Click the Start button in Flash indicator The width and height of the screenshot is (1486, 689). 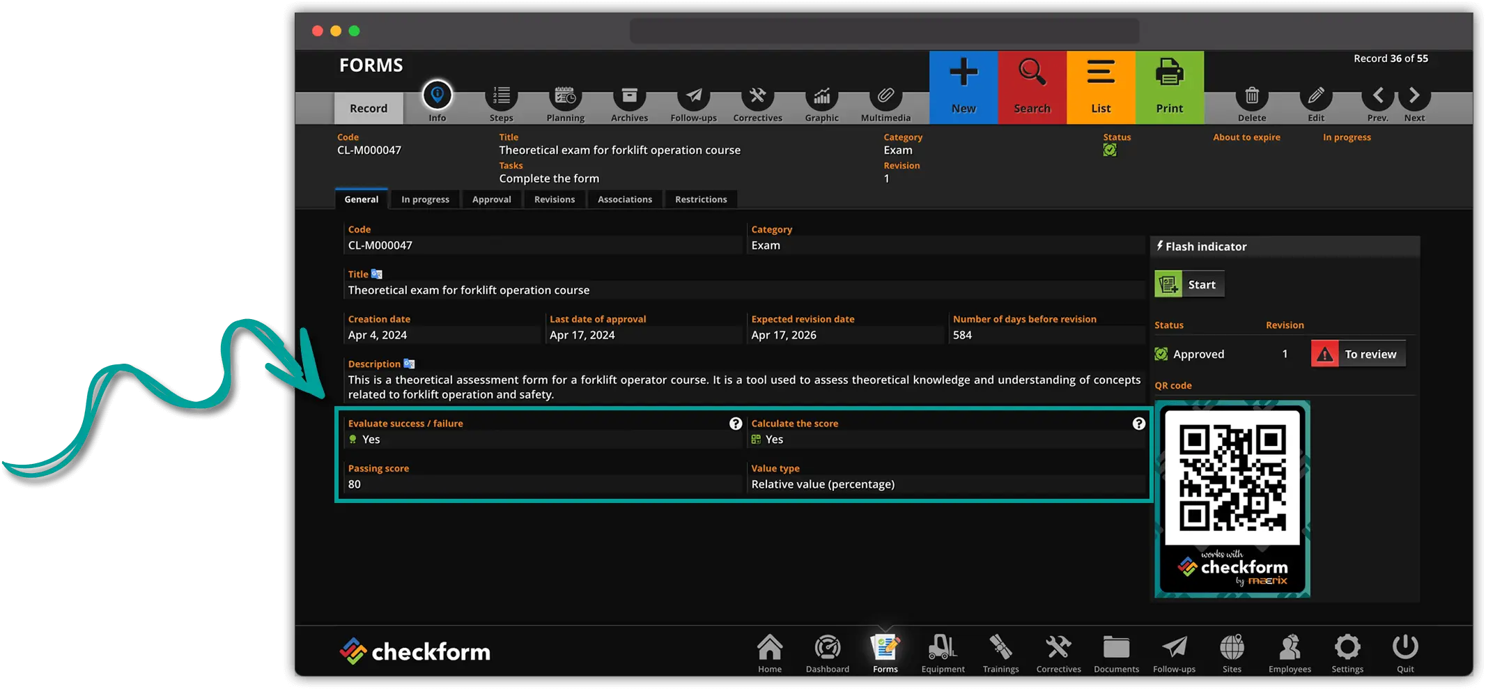[1189, 284]
